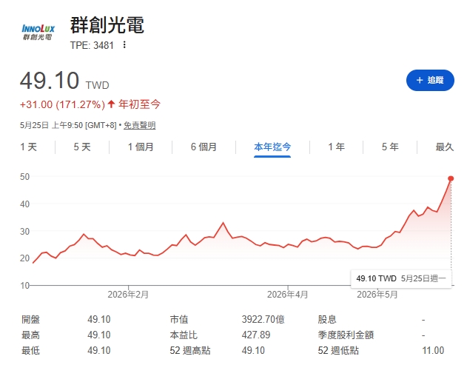Click the 2026年5月 axis label

377,295
